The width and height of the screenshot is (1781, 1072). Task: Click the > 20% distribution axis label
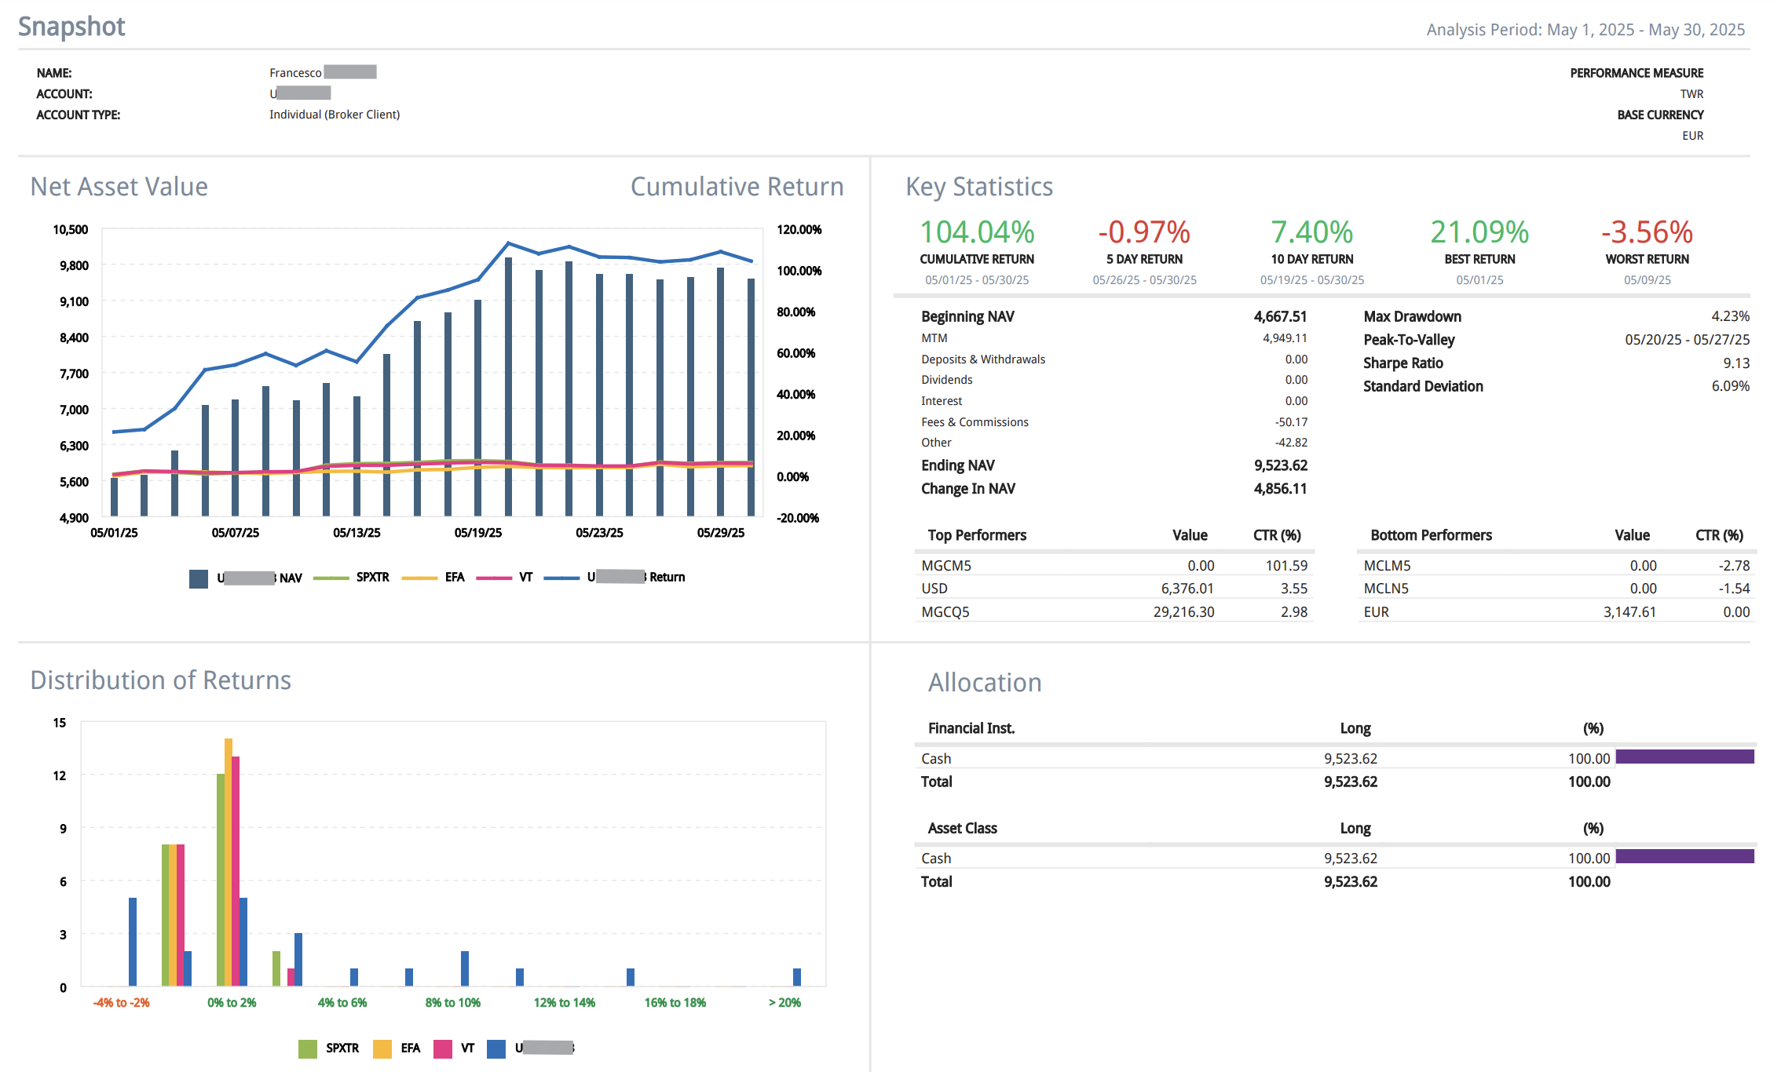coord(784,1003)
